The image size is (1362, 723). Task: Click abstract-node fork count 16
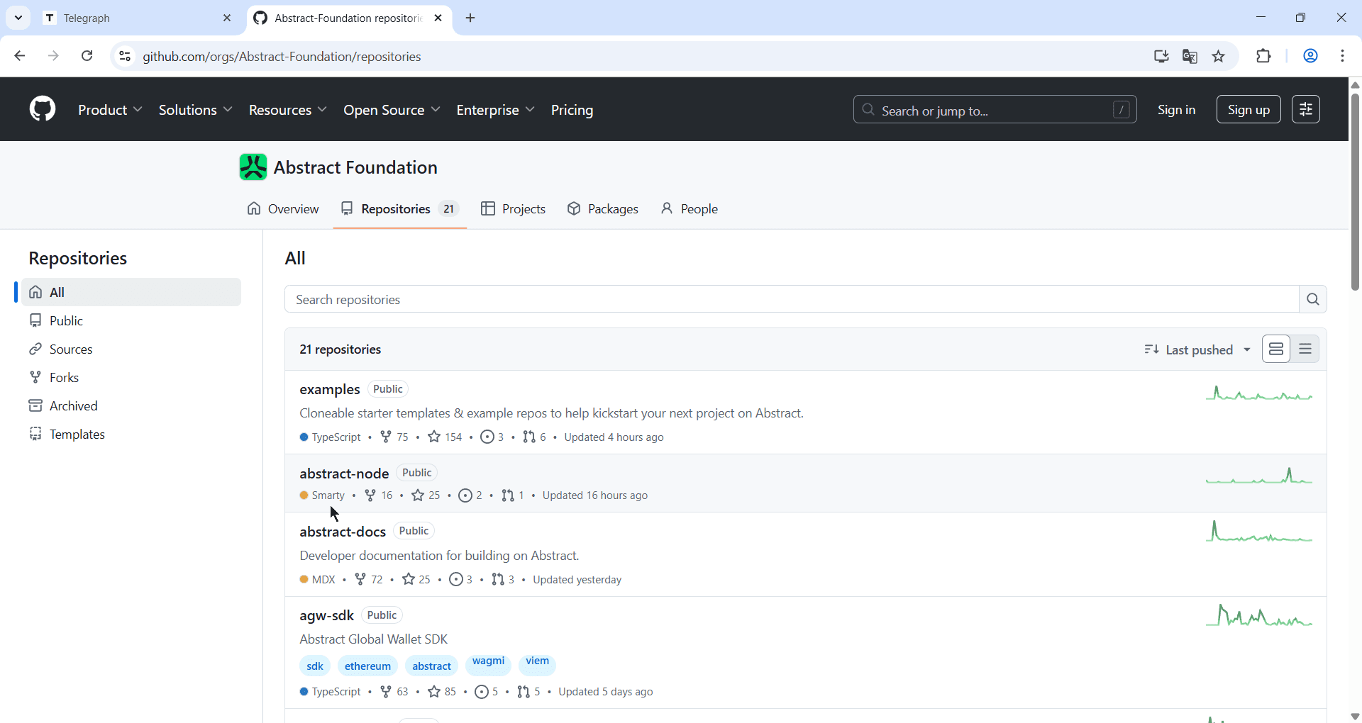pyautogui.click(x=379, y=495)
